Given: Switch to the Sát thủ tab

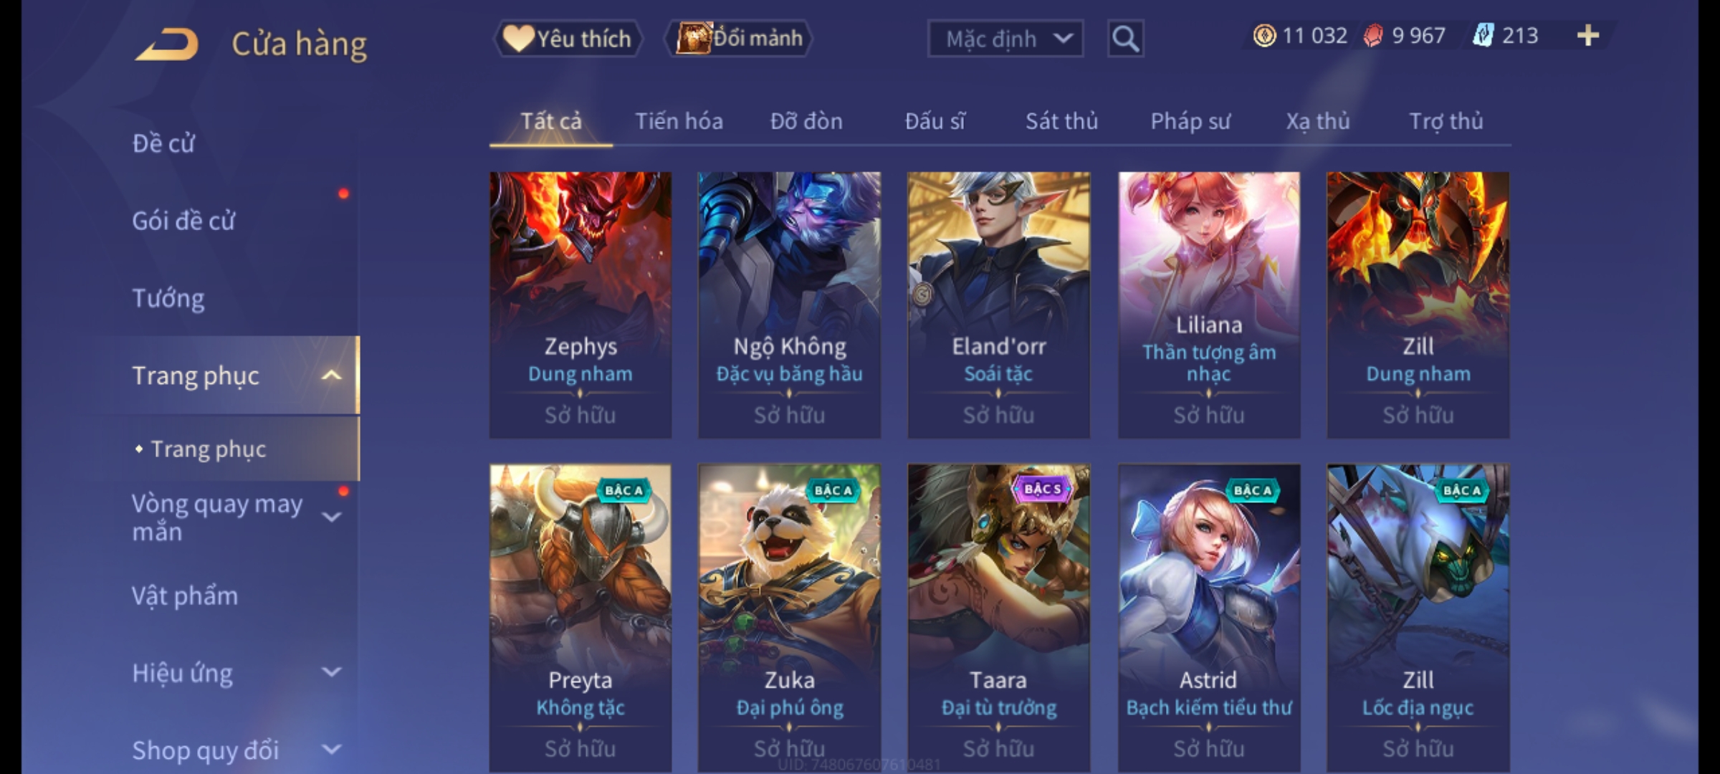Looking at the screenshot, I should [1061, 121].
